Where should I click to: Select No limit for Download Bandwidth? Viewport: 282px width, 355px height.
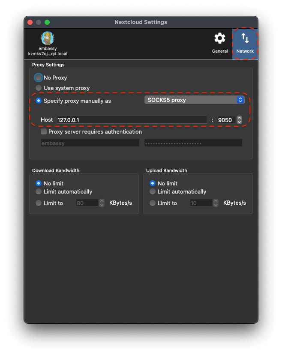click(39, 183)
